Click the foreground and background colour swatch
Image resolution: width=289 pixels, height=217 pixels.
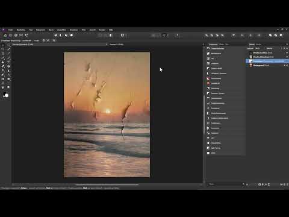coord(6,95)
